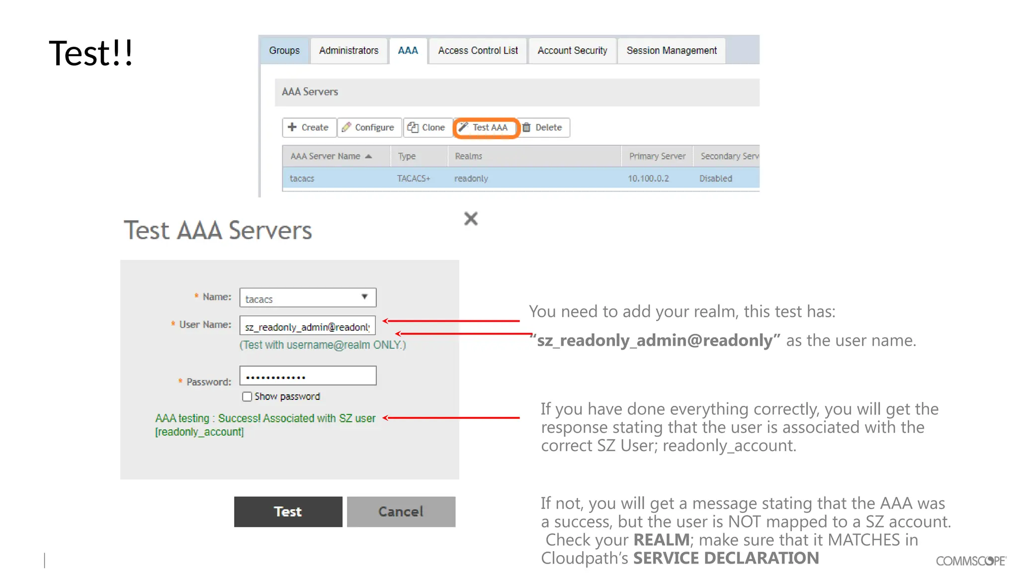The width and height of the screenshot is (1018, 573).
Task: Click the Clone button
Action: (427, 127)
